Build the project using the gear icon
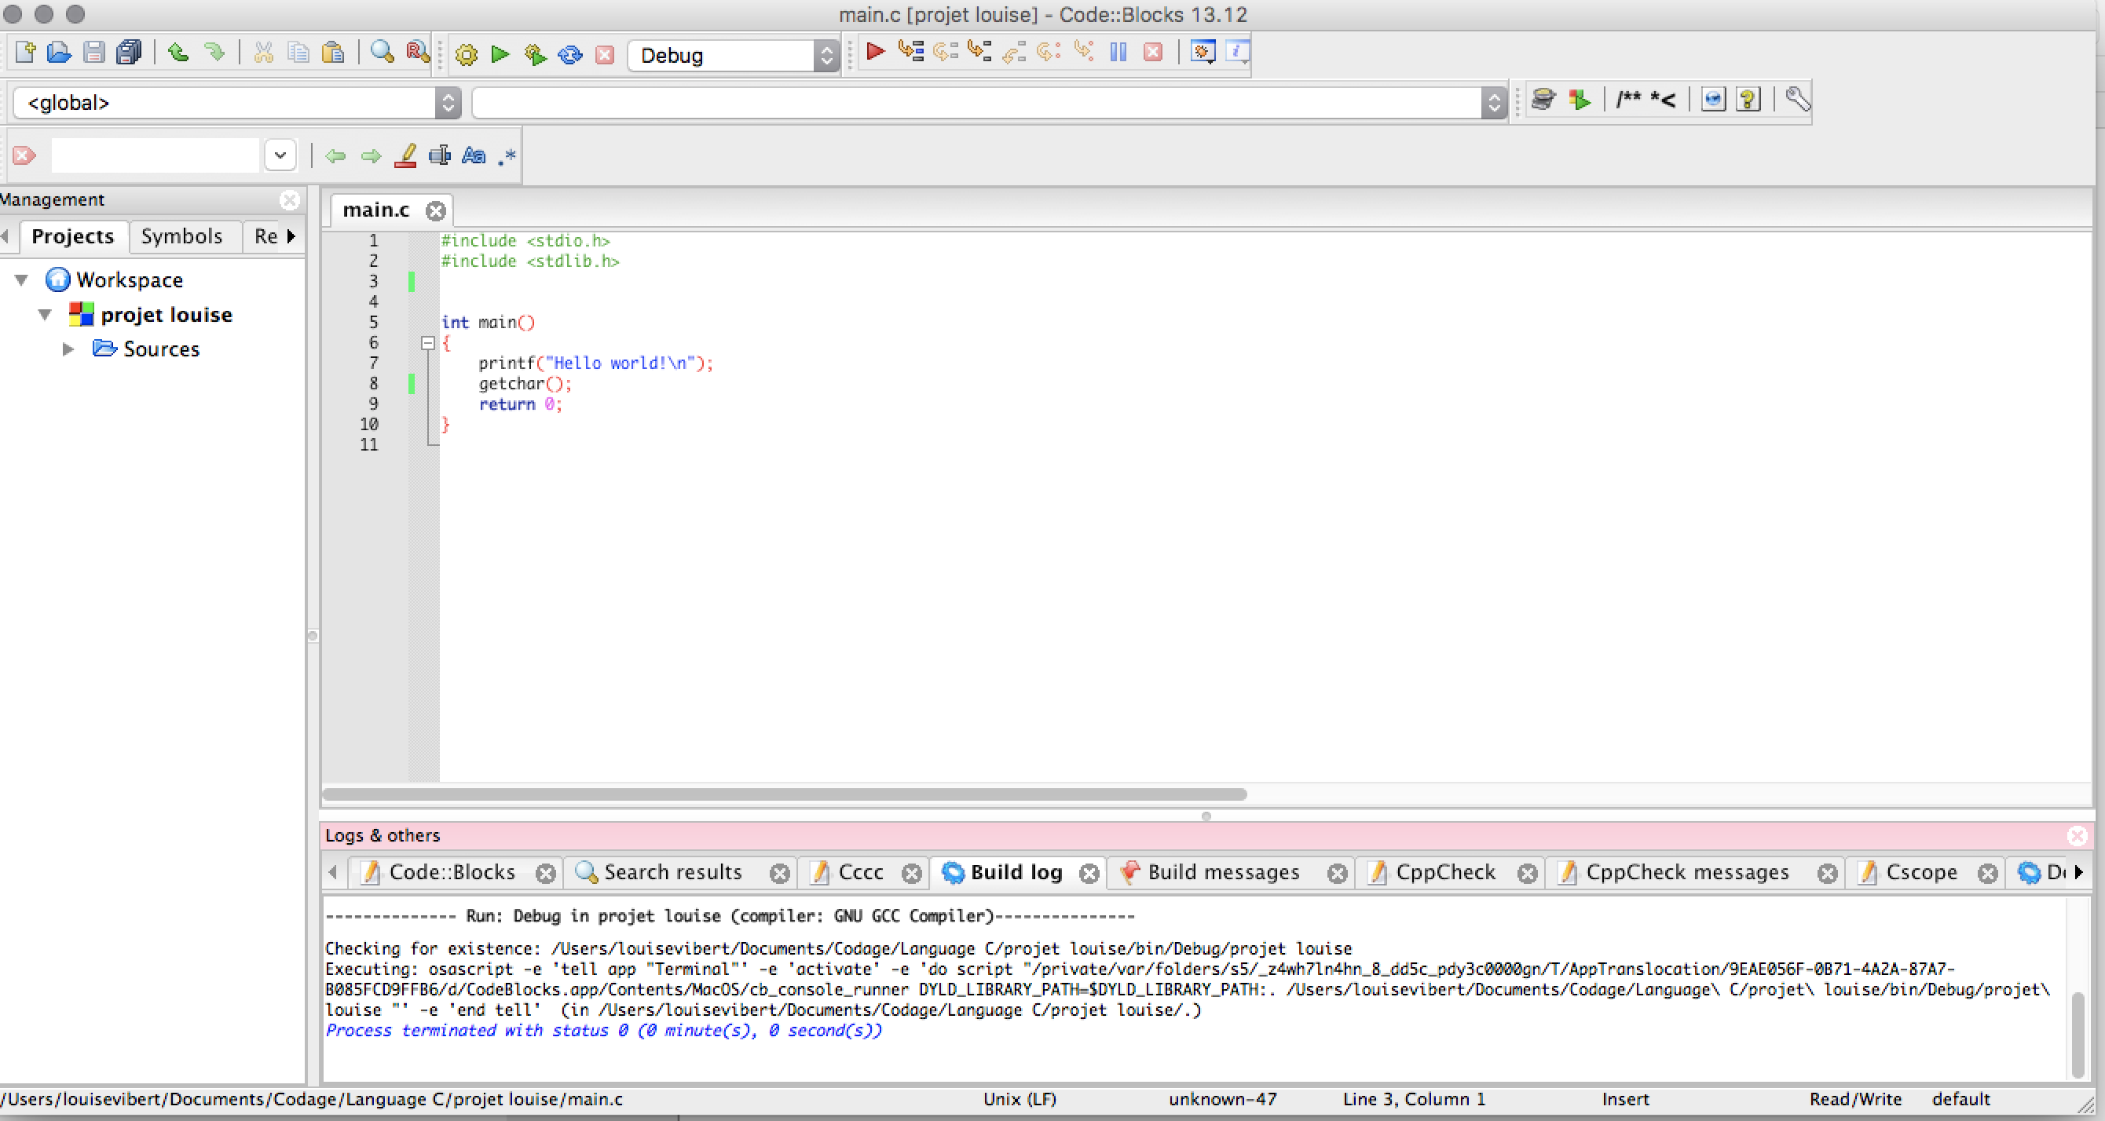2105x1121 pixels. [x=465, y=54]
